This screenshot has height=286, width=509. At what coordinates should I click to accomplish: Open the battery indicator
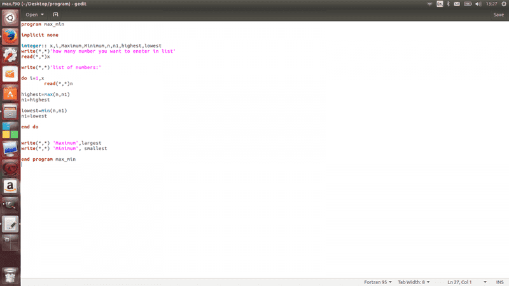[468, 4]
